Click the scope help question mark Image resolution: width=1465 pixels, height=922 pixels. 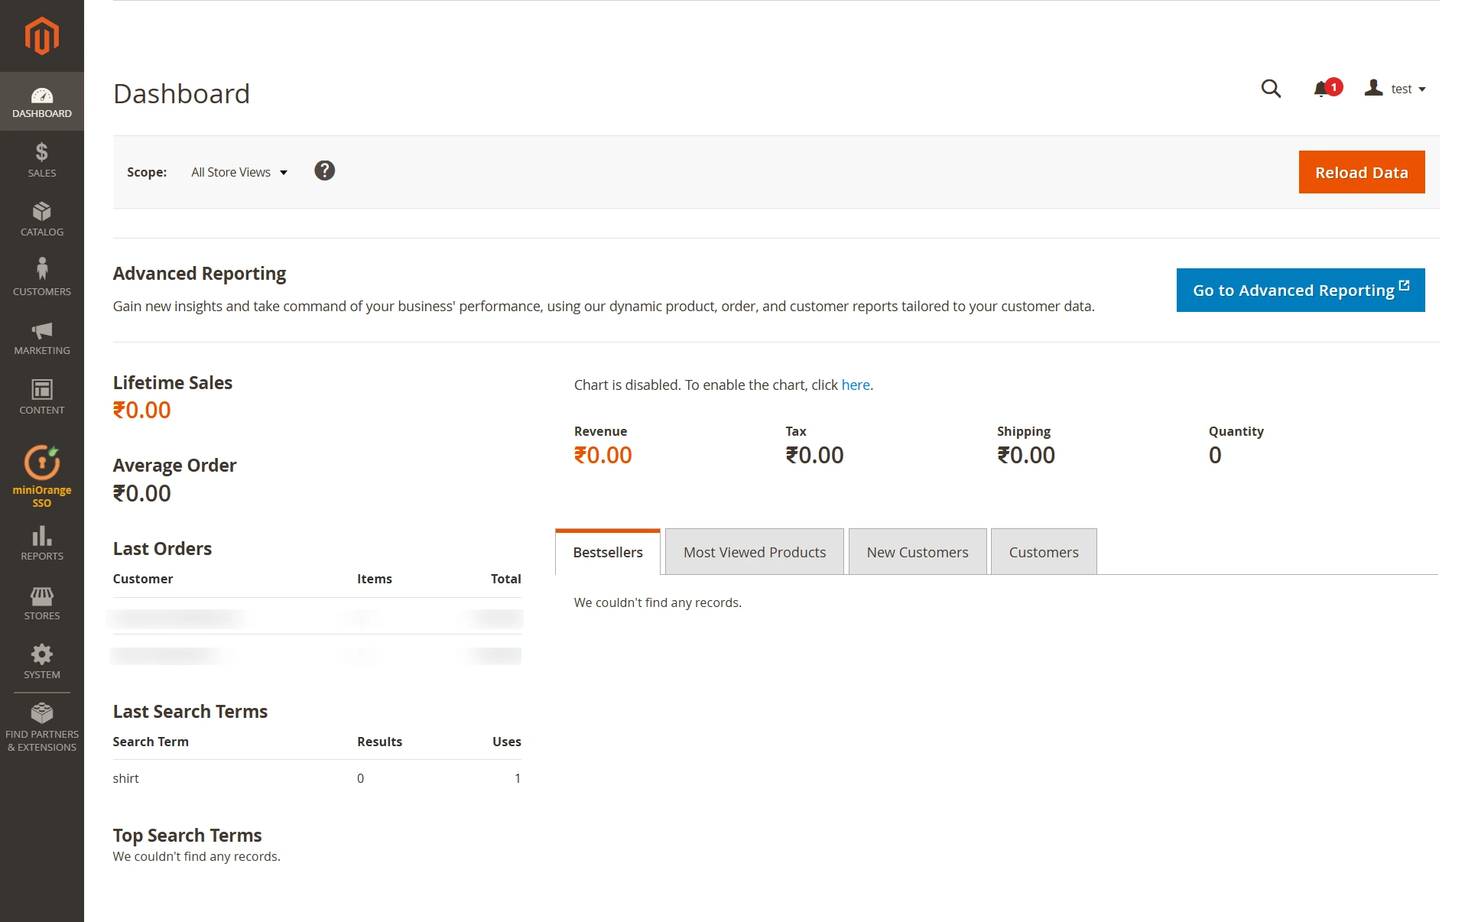point(324,170)
